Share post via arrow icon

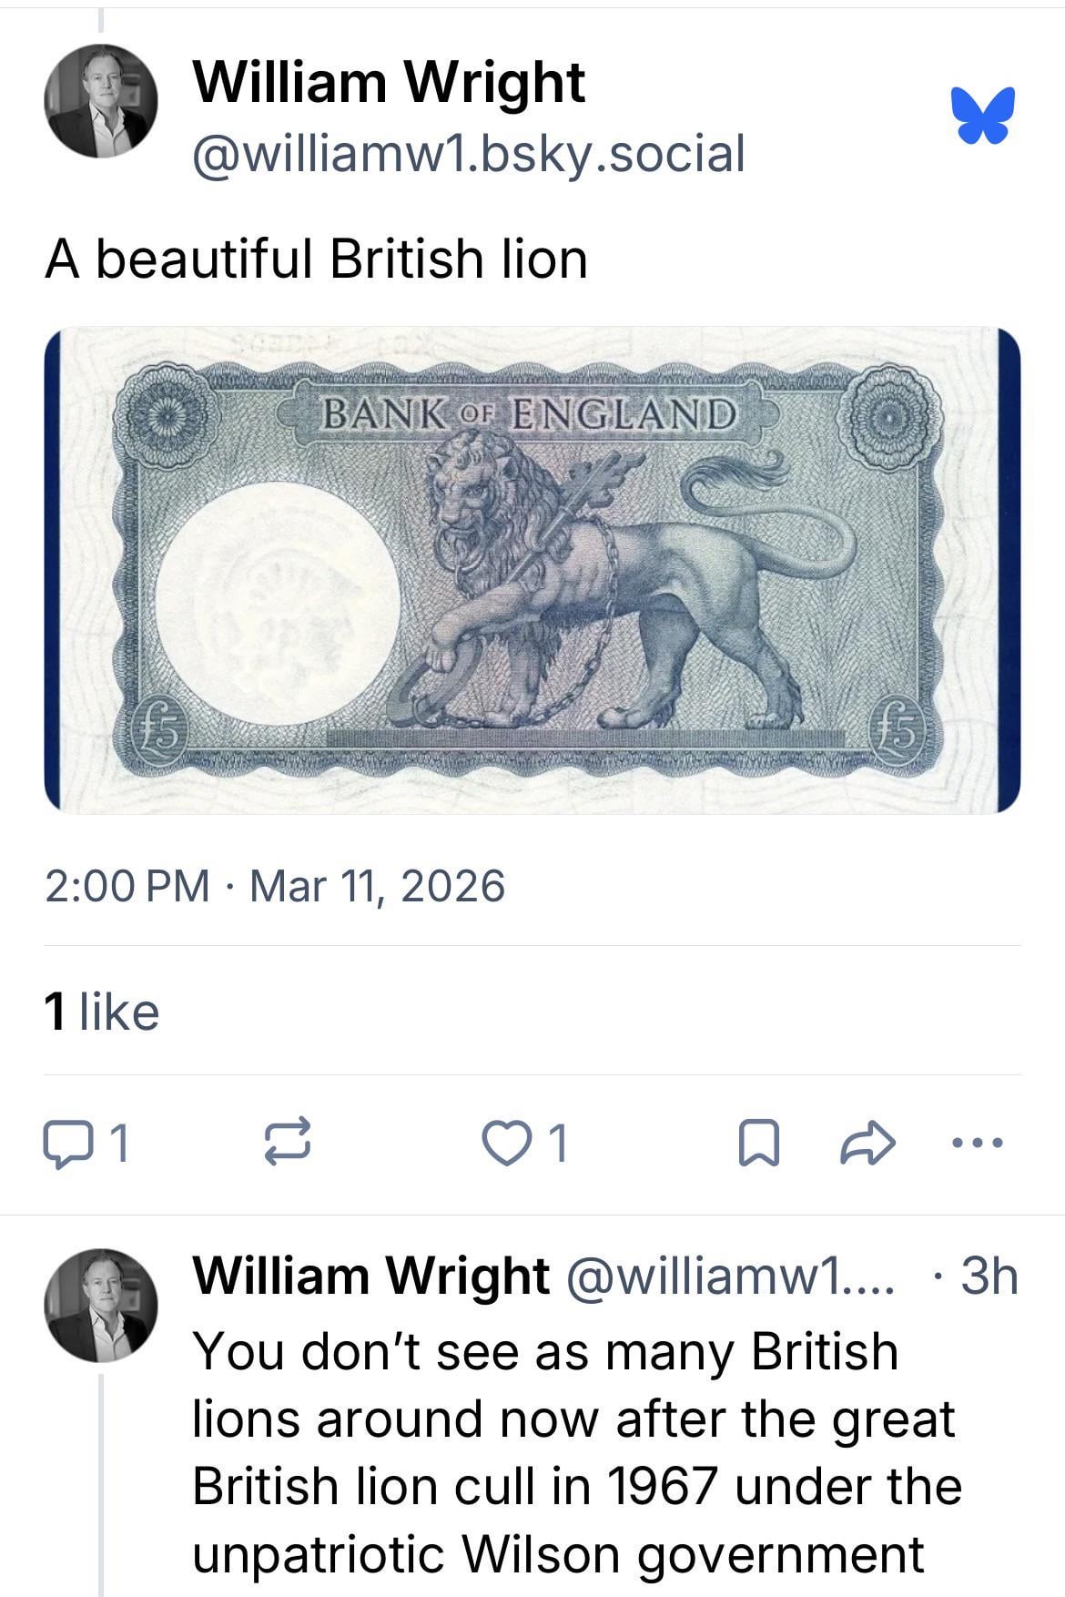click(867, 1144)
